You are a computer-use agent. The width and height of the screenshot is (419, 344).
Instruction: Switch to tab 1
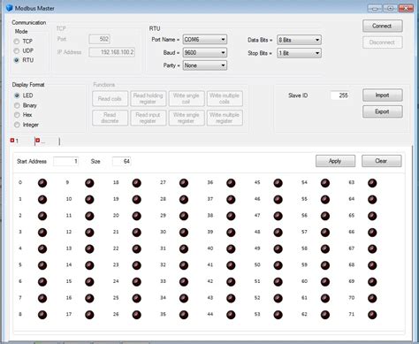(17, 141)
